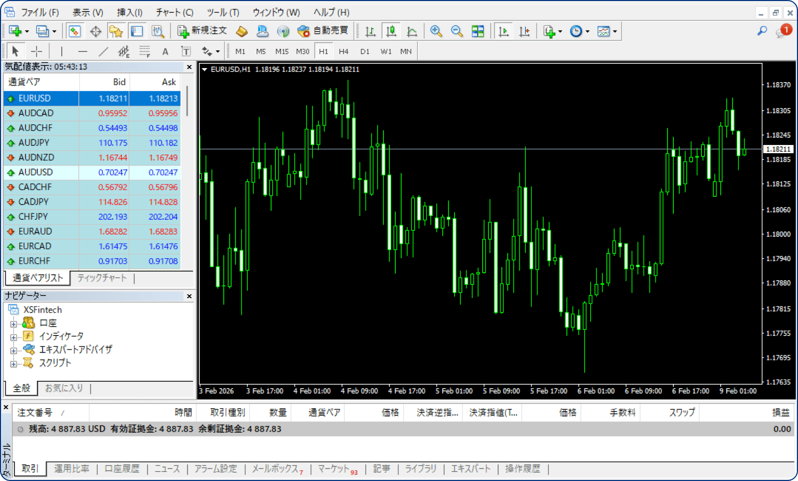
Task: Open the Strategy Tester icon
Action: (x=158, y=31)
